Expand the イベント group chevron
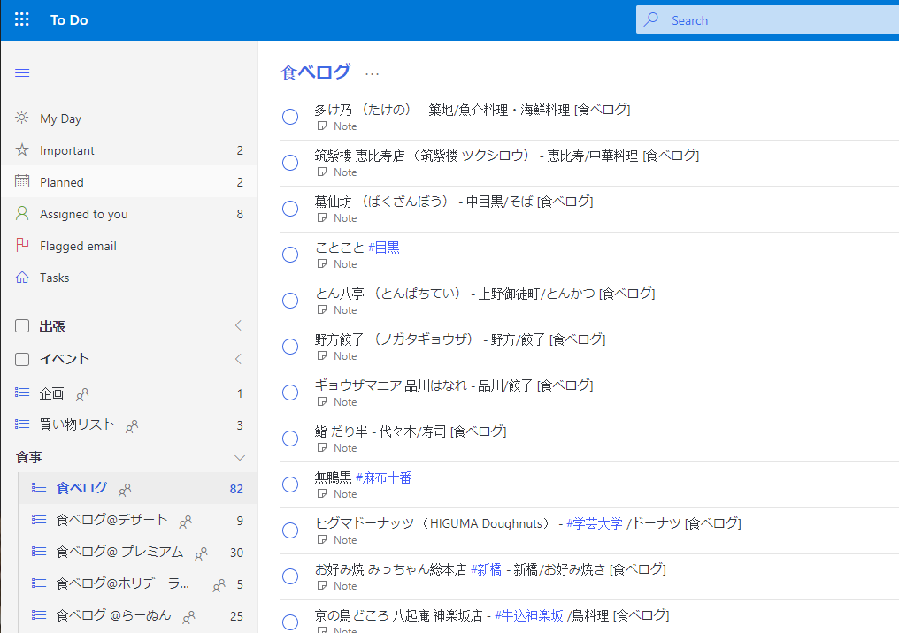 (x=239, y=359)
